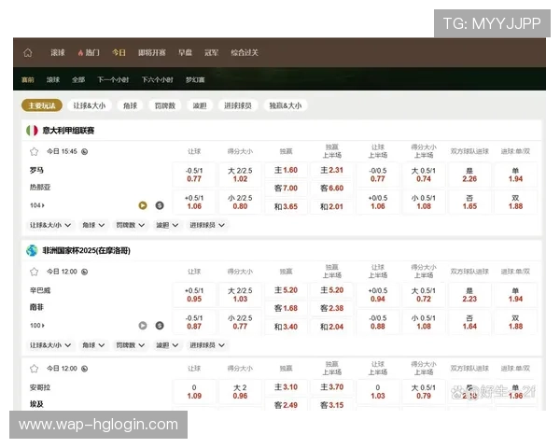Bet 客 7.00 on 罗马 match
The image size is (560, 448).
(286, 188)
